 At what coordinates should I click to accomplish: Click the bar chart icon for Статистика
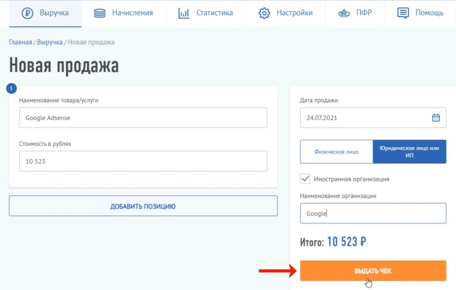point(183,13)
